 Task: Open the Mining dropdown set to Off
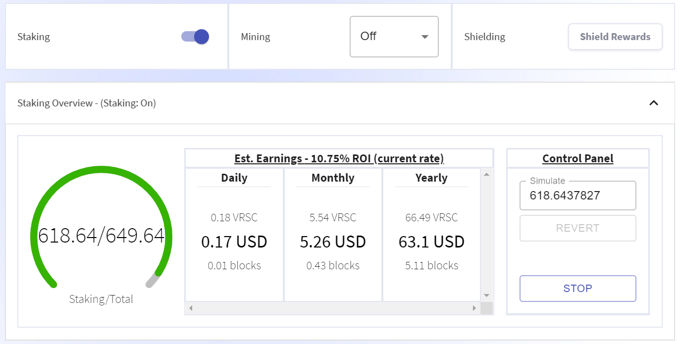point(394,37)
